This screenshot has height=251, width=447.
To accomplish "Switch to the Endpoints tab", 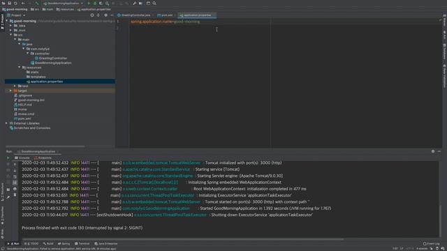I will click(x=43, y=158).
